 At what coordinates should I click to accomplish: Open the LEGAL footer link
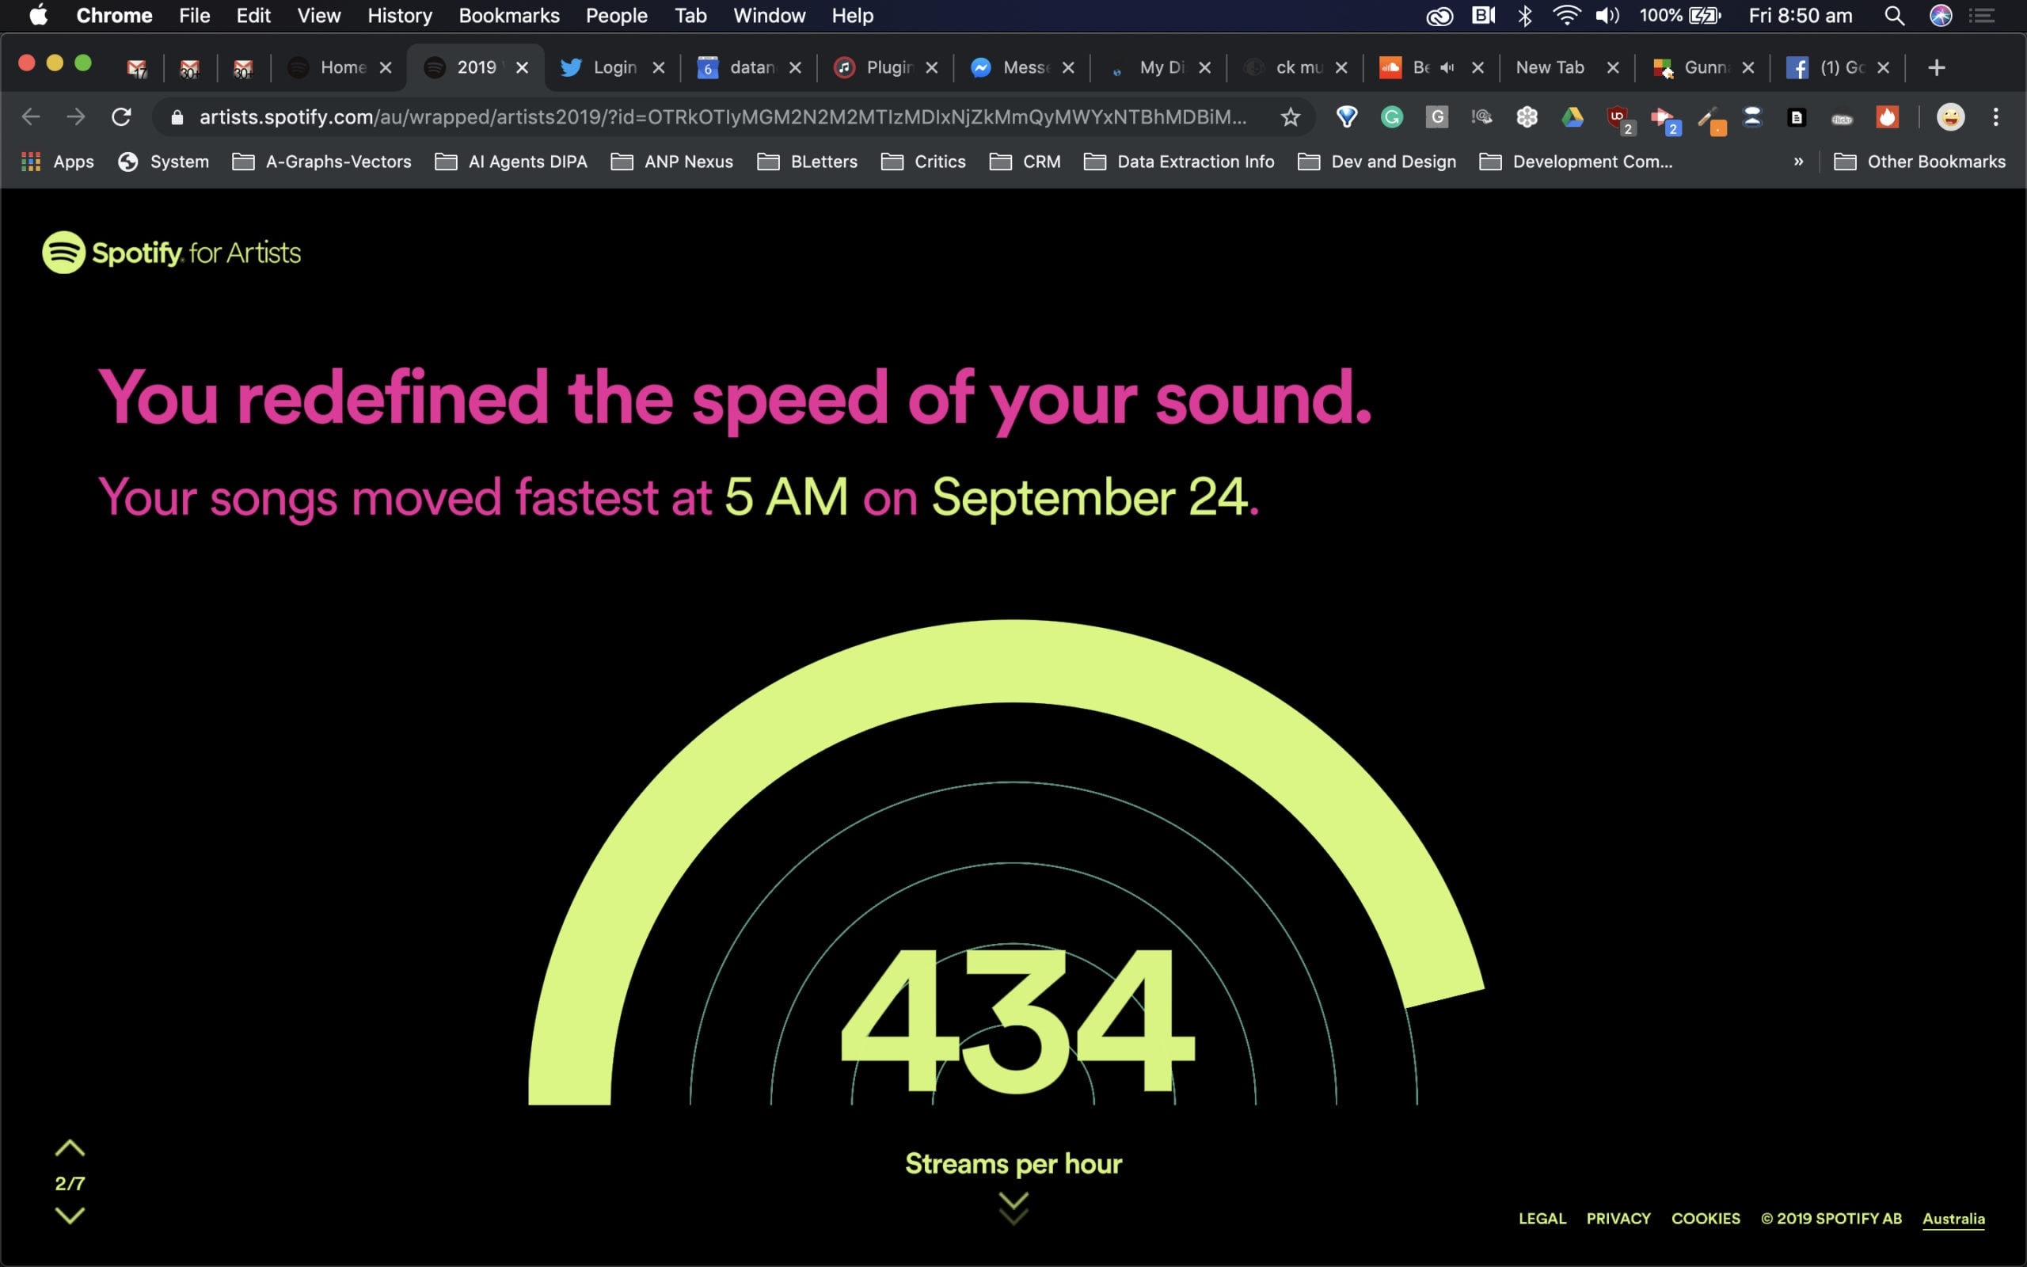click(x=1542, y=1219)
